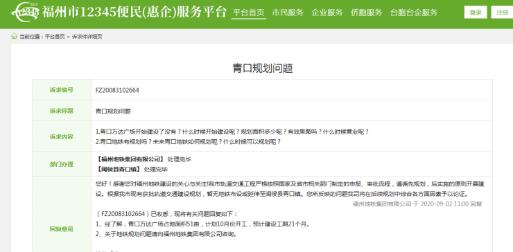
Task: Click the 注册 button
Action: tap(502, 12)
